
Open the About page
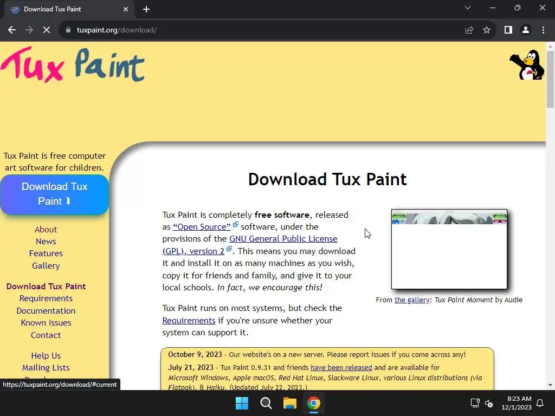[x=46, y=230]
